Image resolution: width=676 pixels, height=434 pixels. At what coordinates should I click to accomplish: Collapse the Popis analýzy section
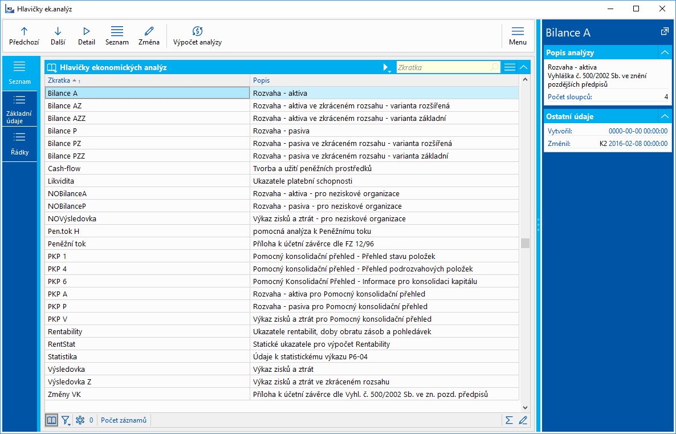pyautogui.click(x=665, y=52)
